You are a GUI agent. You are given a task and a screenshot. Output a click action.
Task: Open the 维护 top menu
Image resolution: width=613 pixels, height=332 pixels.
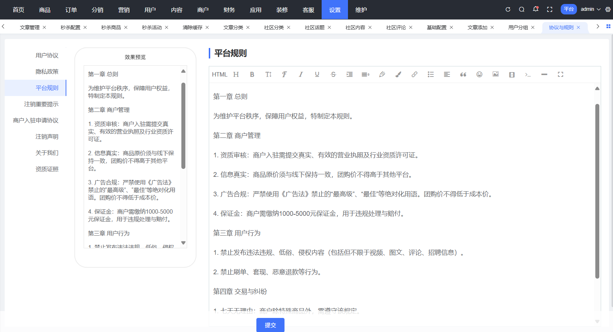point(361,10)
